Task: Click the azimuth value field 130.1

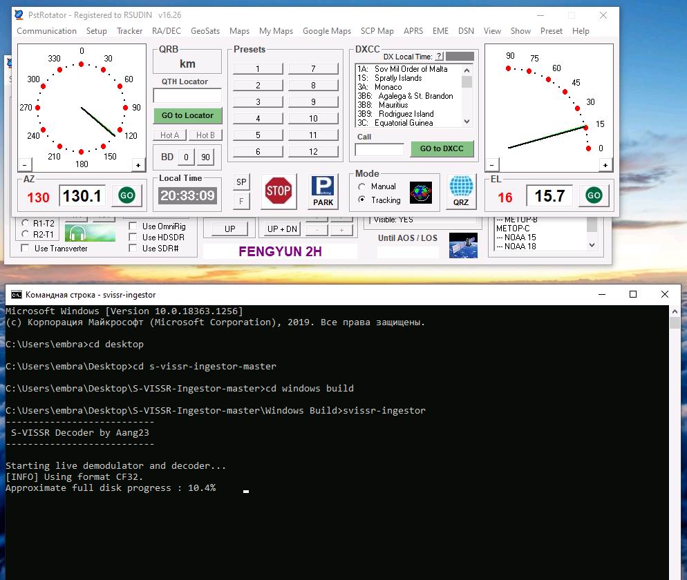Action: (82, 195)
